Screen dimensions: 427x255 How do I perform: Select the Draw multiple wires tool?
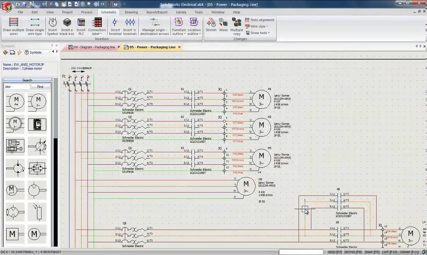pos(13,27)
